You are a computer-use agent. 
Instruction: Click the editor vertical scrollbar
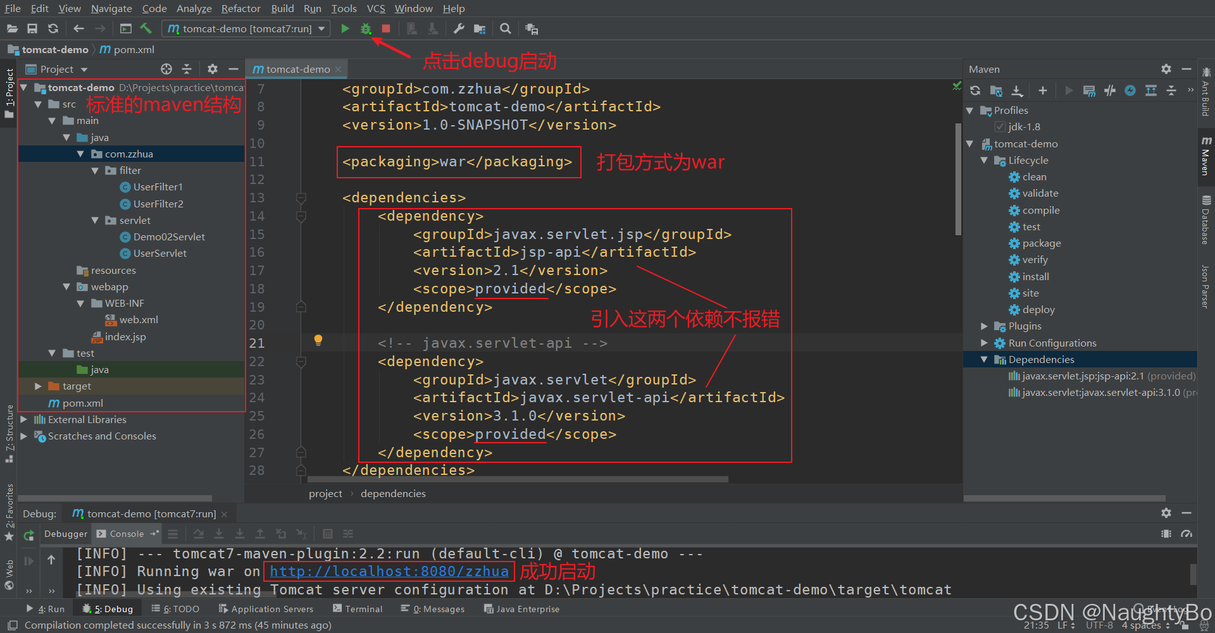pos(958,179)
